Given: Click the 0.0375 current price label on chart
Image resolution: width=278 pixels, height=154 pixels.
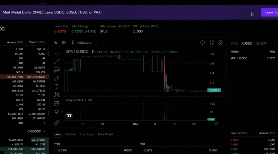Looking at the screenshot, I should [214, 90].
